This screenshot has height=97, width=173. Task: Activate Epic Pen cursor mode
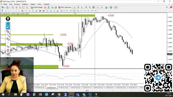[8, 27]
